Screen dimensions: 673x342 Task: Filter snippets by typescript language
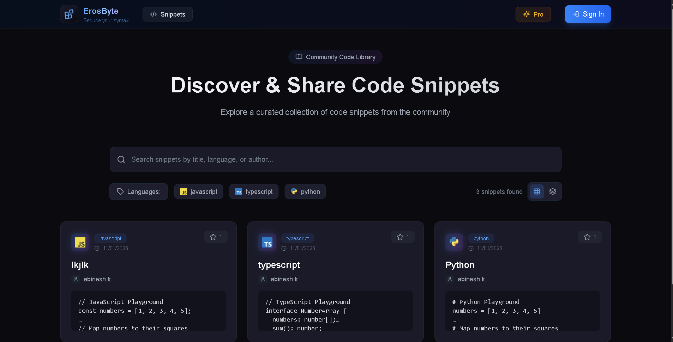point(254,192)
